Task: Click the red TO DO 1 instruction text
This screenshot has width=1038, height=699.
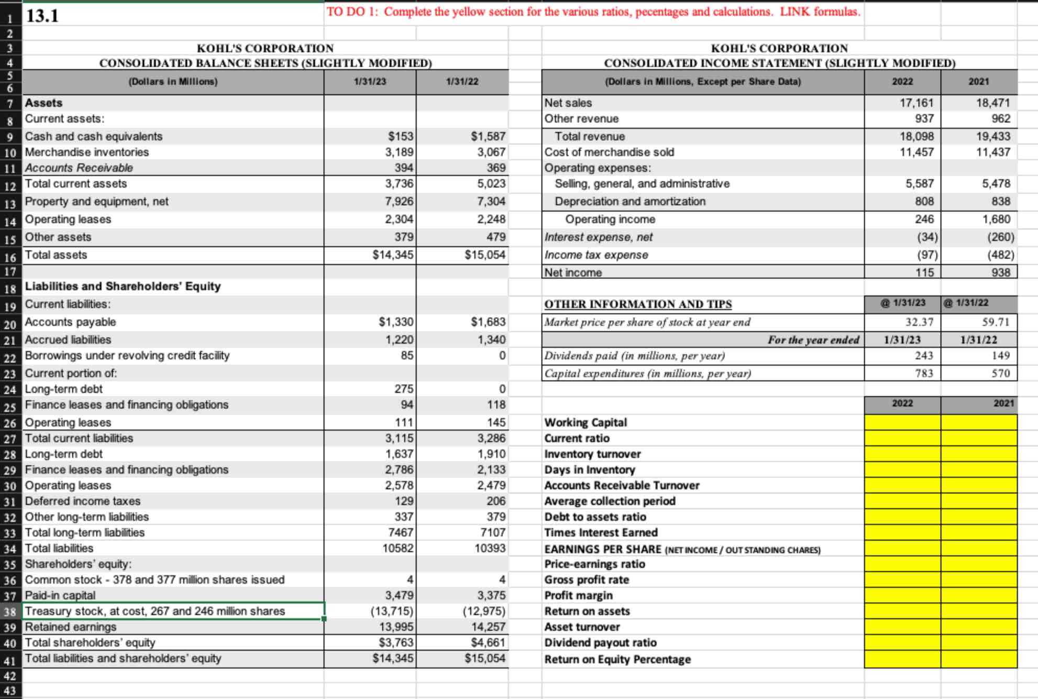Action: click(593, 12)
